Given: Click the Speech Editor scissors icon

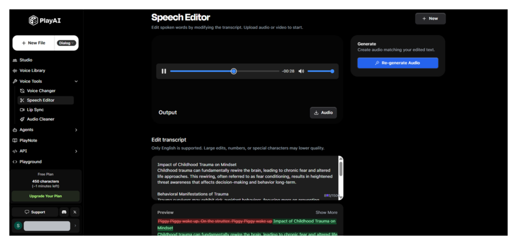Looking at the screenshot, I should tap(22, 100).
